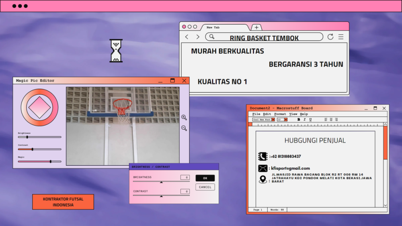
Task: Click the location pin icon in the document
Action: pos(263,179)
